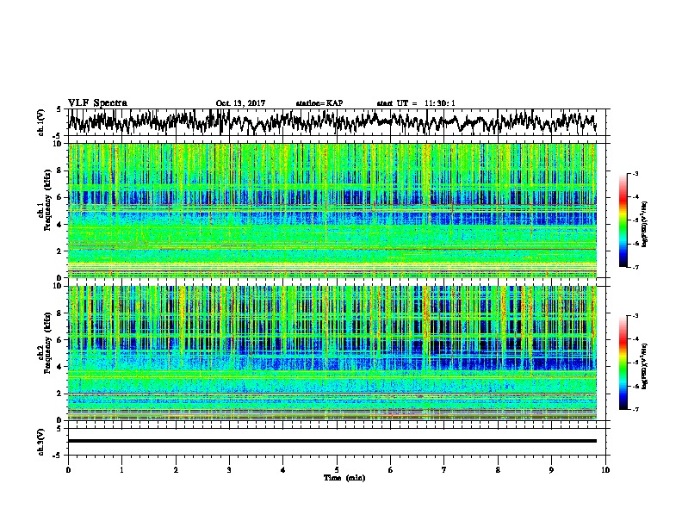Click the ch.1 "Frequency (kHz)" axis label
This screenshot has height=527, width=682.
(47, 200)
